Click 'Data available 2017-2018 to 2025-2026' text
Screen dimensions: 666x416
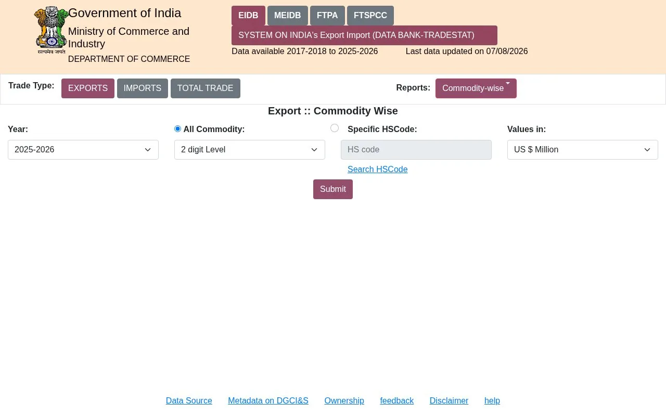tap(305, 51)
